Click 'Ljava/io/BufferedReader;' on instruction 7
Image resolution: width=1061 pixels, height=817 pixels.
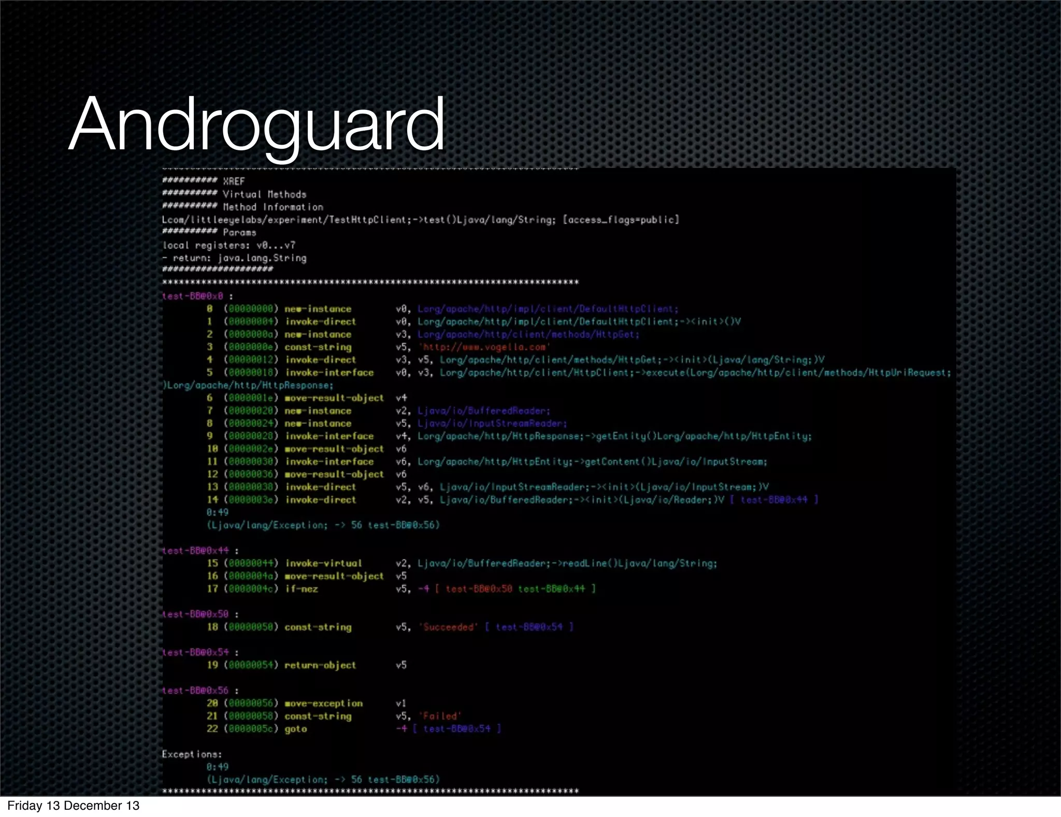(x=484, y=411)
